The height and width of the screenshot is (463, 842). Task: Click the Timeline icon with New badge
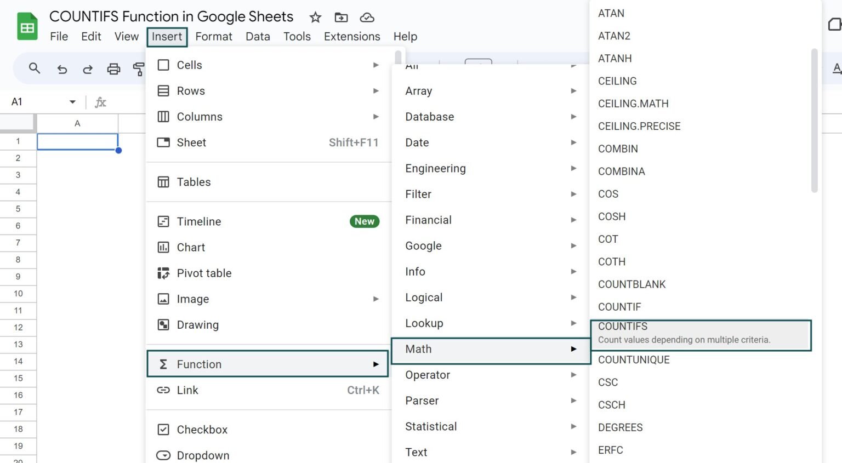[x=163, y=221]
